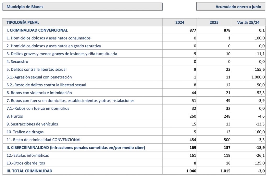The width and height of the screenshot is (268, 178).
Task: Click the 2025 value 137 for cibercriminalidad
Action: [x=227, y=148]
